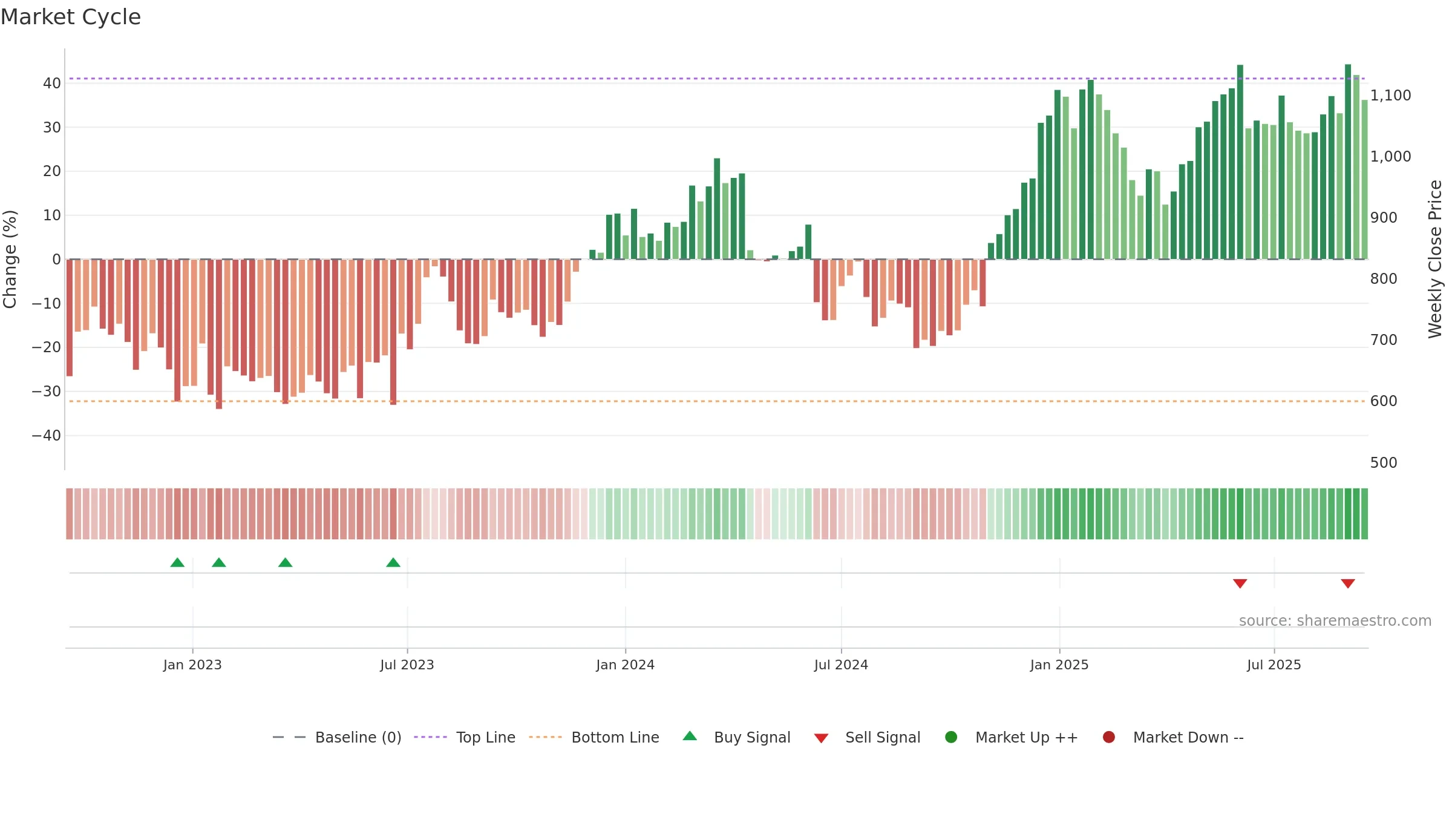Image resolution: width=1452 pixels, height=817 pixels.
Task: Click the −40 tick on the Change axis
Action: 47,436
